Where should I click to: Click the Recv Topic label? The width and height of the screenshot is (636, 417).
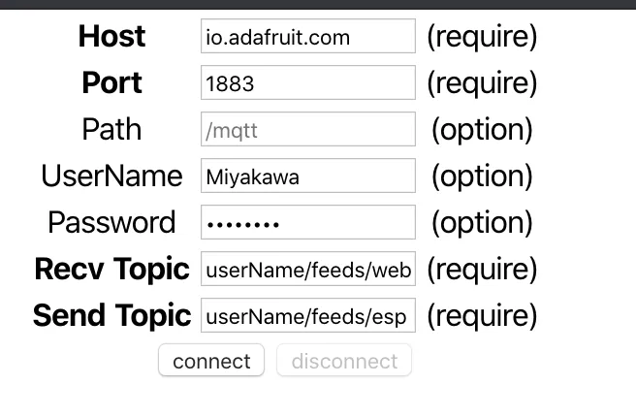111,270
